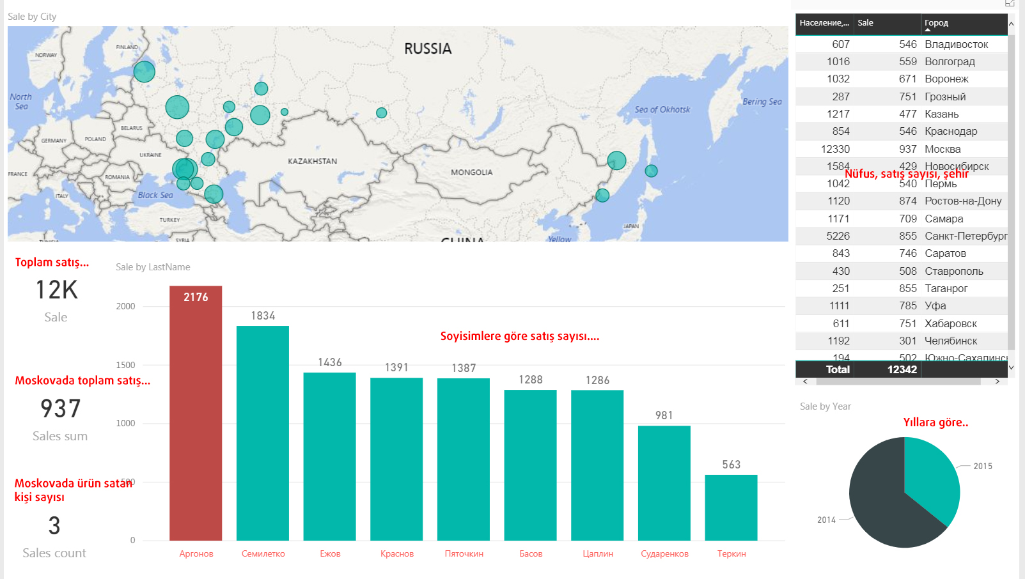
Task: Select the Басов bar valued 1288
Action: click(x=530, y=465)
